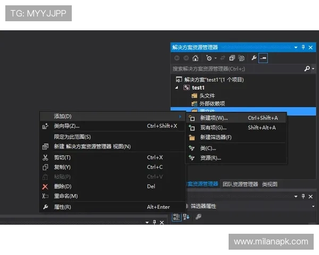Switch to the 类视图 tab
319x255 pixels.
click(x=270, y=184)
